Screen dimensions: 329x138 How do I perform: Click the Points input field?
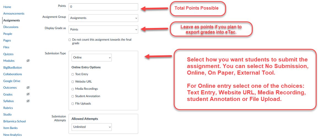click(x=103, y=7)
